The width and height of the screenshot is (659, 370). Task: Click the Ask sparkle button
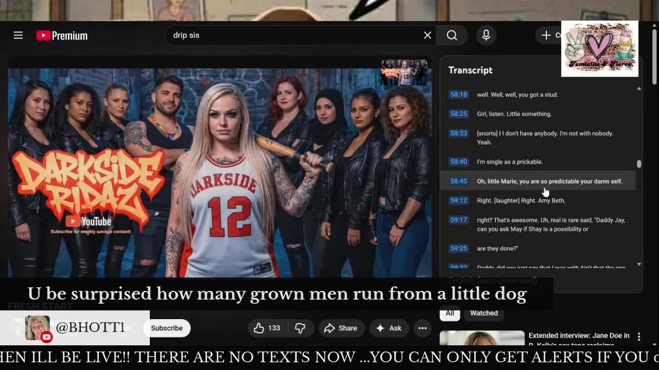pos(389,328)
